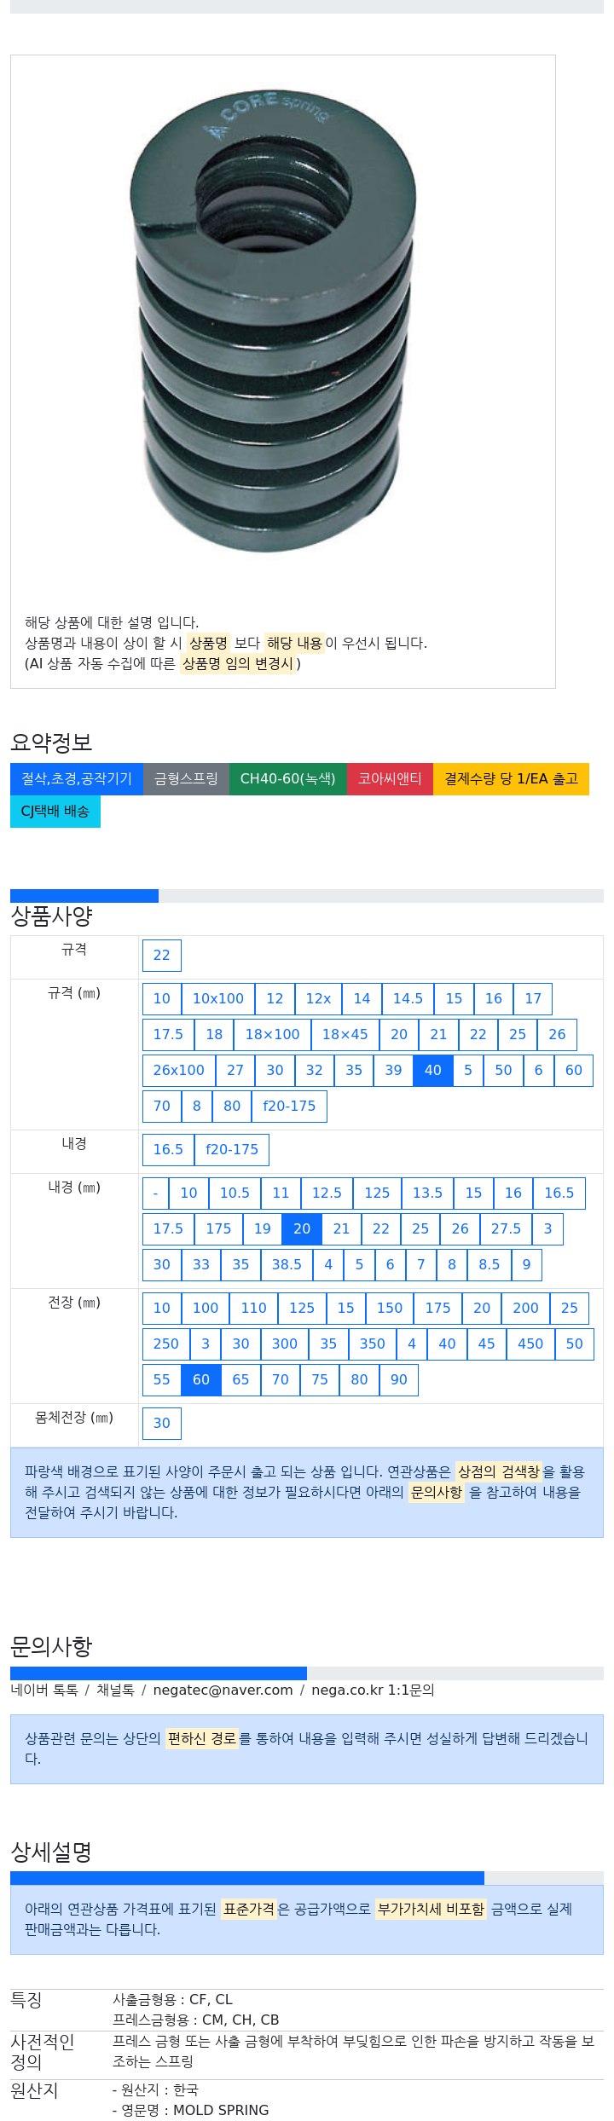Select inner diameter option 38.5
This screenshot has width=614, height=2121.
pos(287,1264)
